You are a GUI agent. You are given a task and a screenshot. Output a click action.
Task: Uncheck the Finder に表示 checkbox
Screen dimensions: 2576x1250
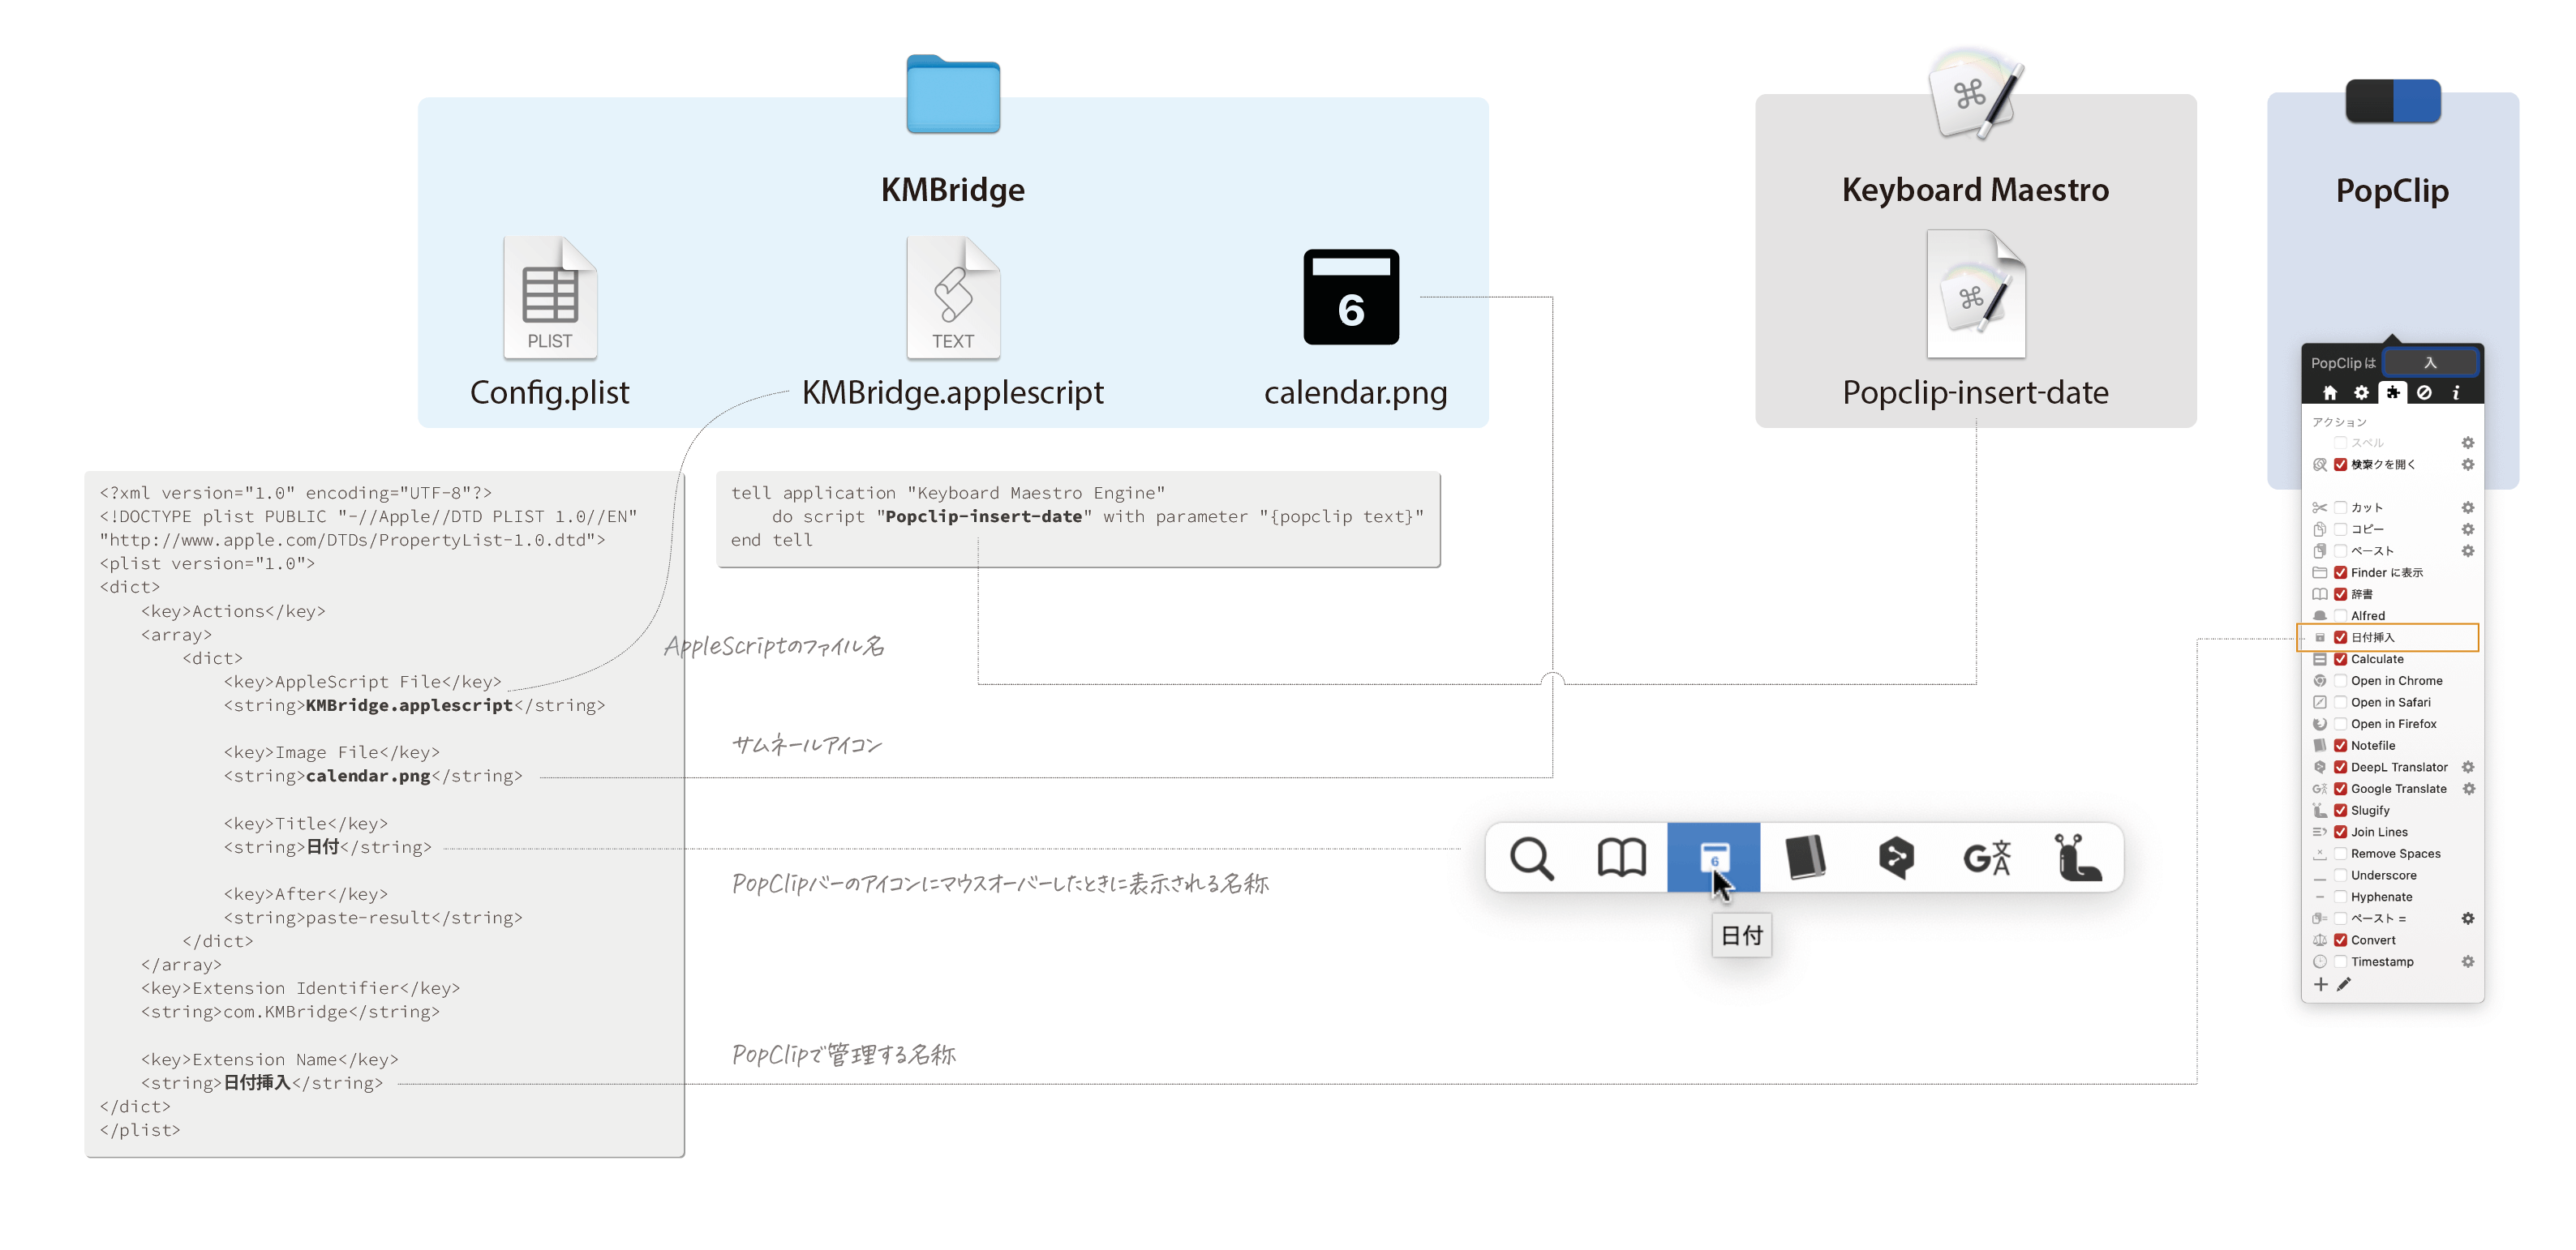coord(2340,572)
